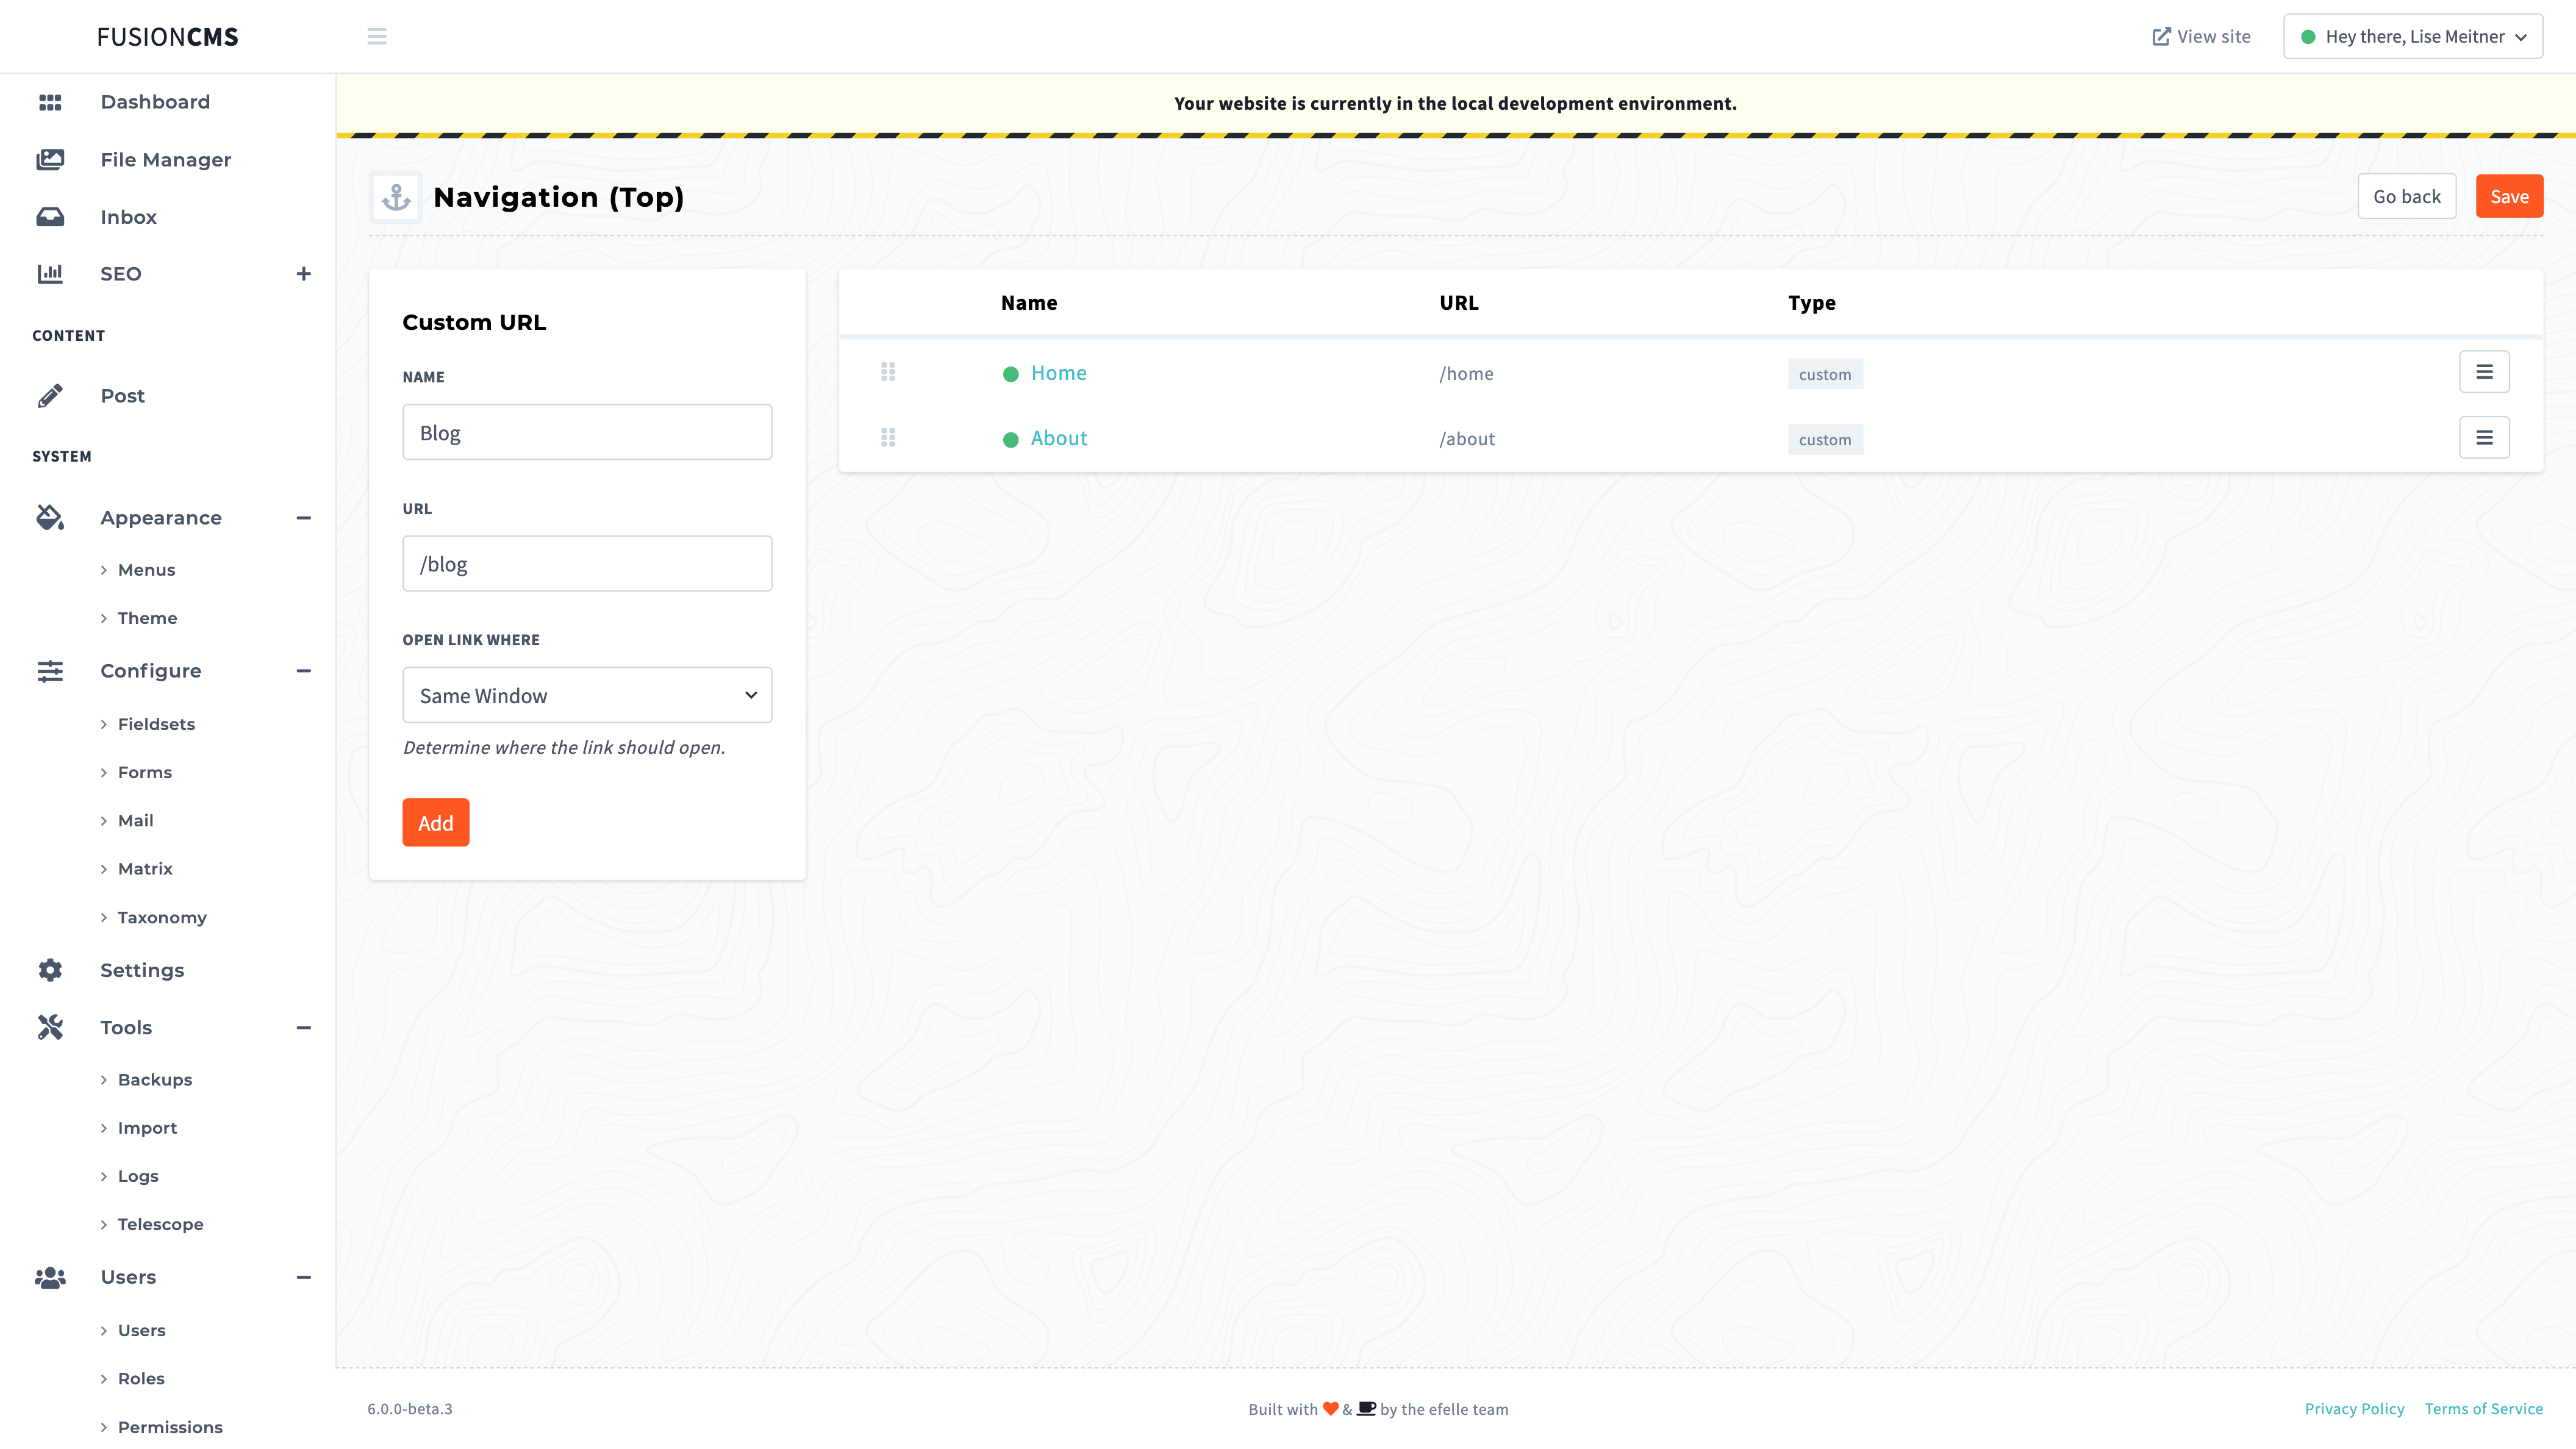Screen dimensions: 2576x1449
Task: Open the Privacy Policy link
Action: point(2354,1408)
